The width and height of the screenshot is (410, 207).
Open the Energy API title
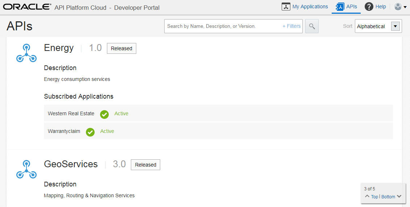click(59, 48)
